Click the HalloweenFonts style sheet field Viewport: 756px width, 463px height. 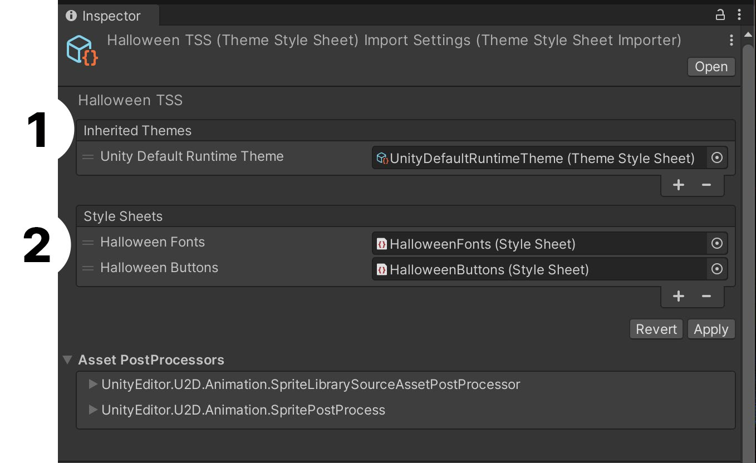point(540,243)
